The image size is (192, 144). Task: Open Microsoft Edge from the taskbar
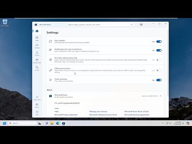click(58, 123)
